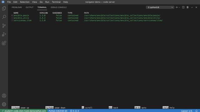
Task: Open the Edit menu
Action: coord(15,2)
